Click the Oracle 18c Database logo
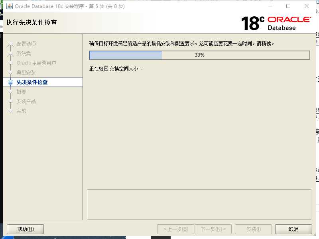The image size is (319, 239). coord(276,23)
